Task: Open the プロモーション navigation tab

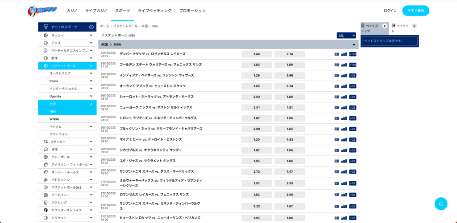Action: point(193,11)
